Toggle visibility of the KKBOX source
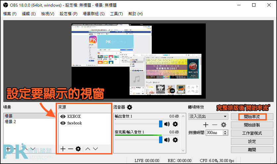This screenshot has width=277, height=164. click(63, 116)
